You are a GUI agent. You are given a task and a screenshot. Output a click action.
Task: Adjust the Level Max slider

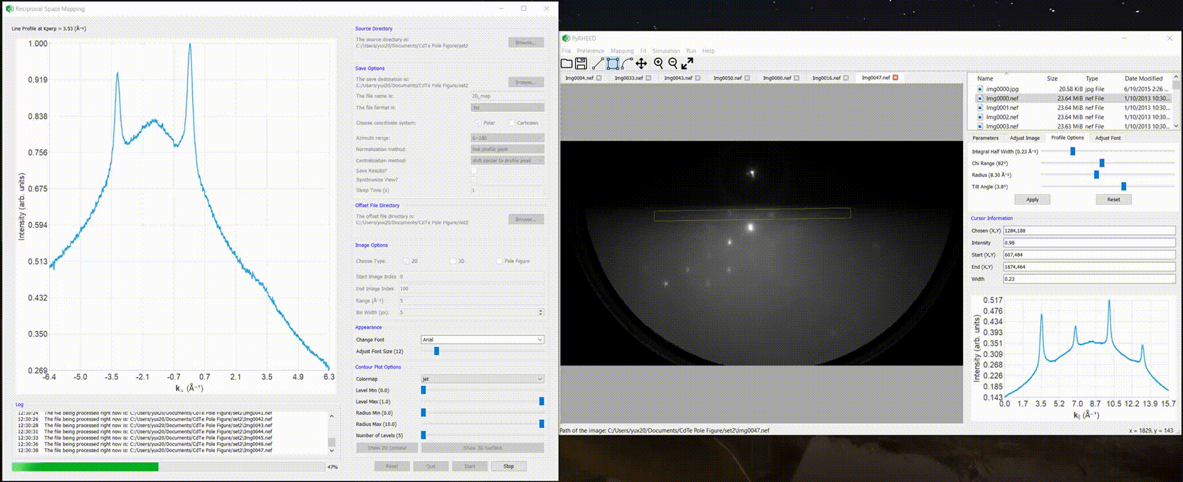[482, 401]
